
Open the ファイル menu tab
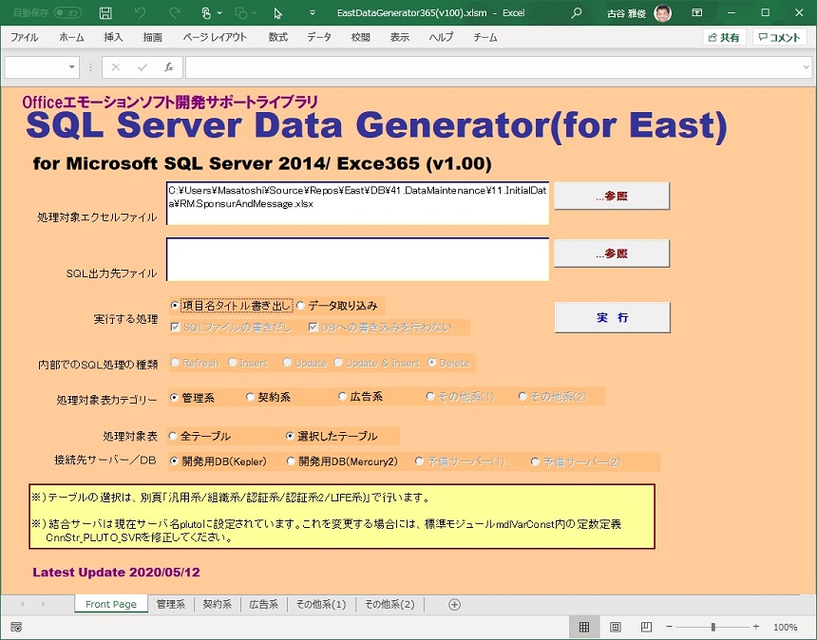[x=24, y=37]
